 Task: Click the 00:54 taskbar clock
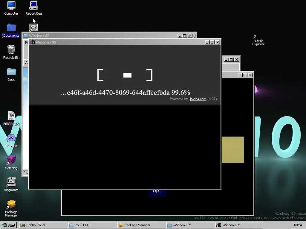coord(298,225)
